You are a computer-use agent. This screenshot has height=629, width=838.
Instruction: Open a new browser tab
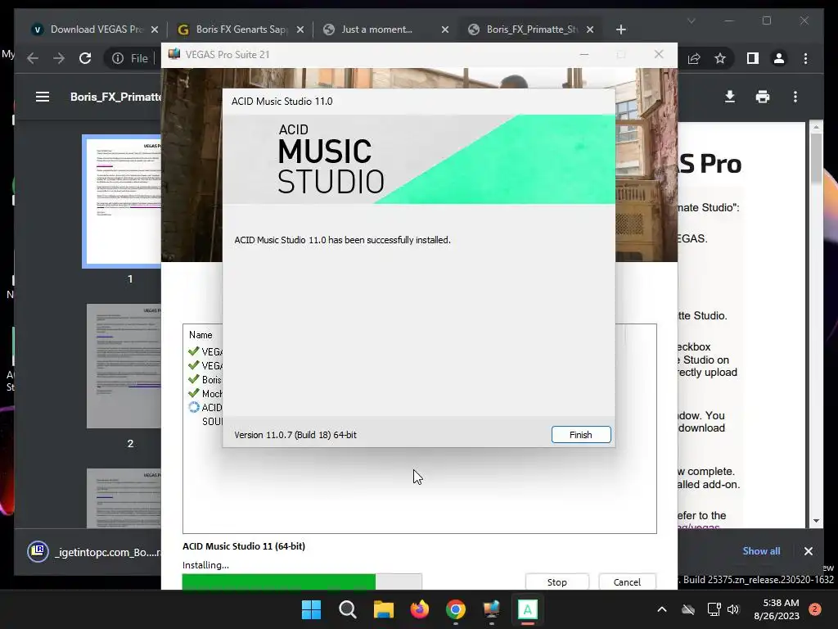pyautogui.click(x=620, y=29)
